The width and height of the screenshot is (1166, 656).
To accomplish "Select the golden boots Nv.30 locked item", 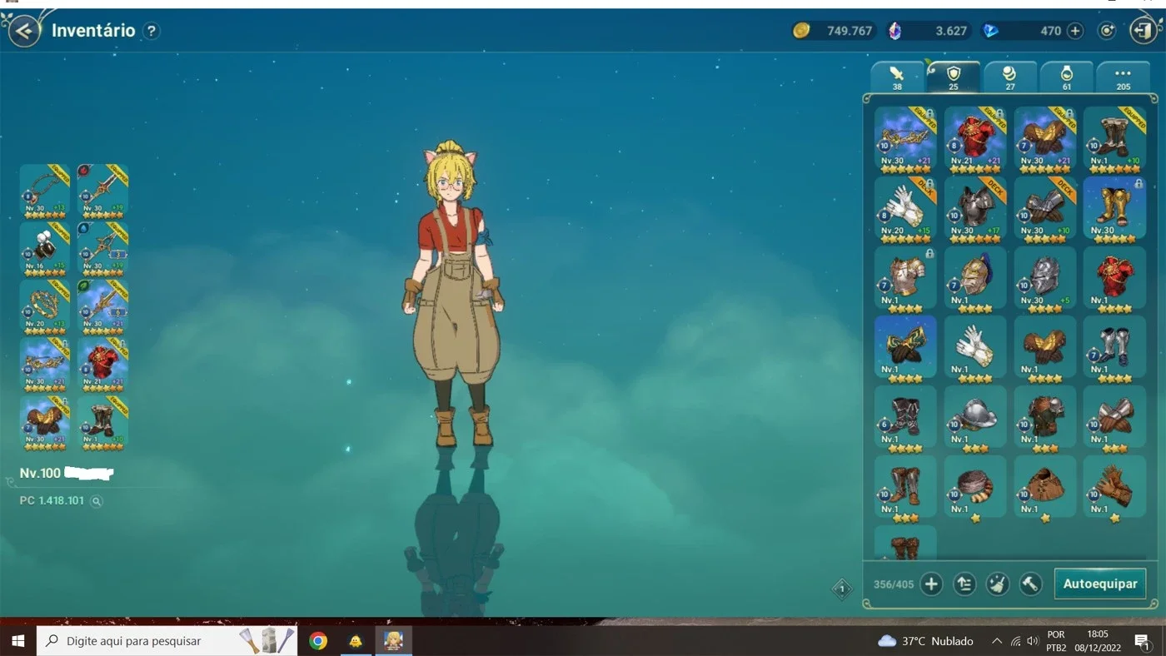I will point(1114,208).
